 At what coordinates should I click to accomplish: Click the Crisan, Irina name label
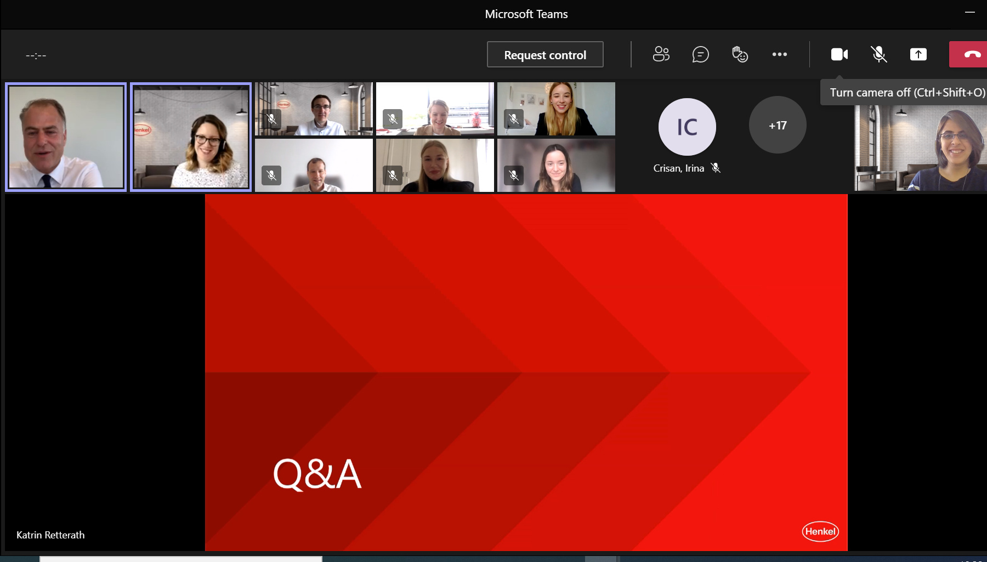pos(678,168)
